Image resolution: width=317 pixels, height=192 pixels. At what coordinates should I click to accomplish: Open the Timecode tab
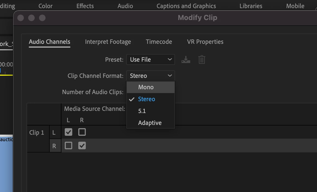(159, 42)
